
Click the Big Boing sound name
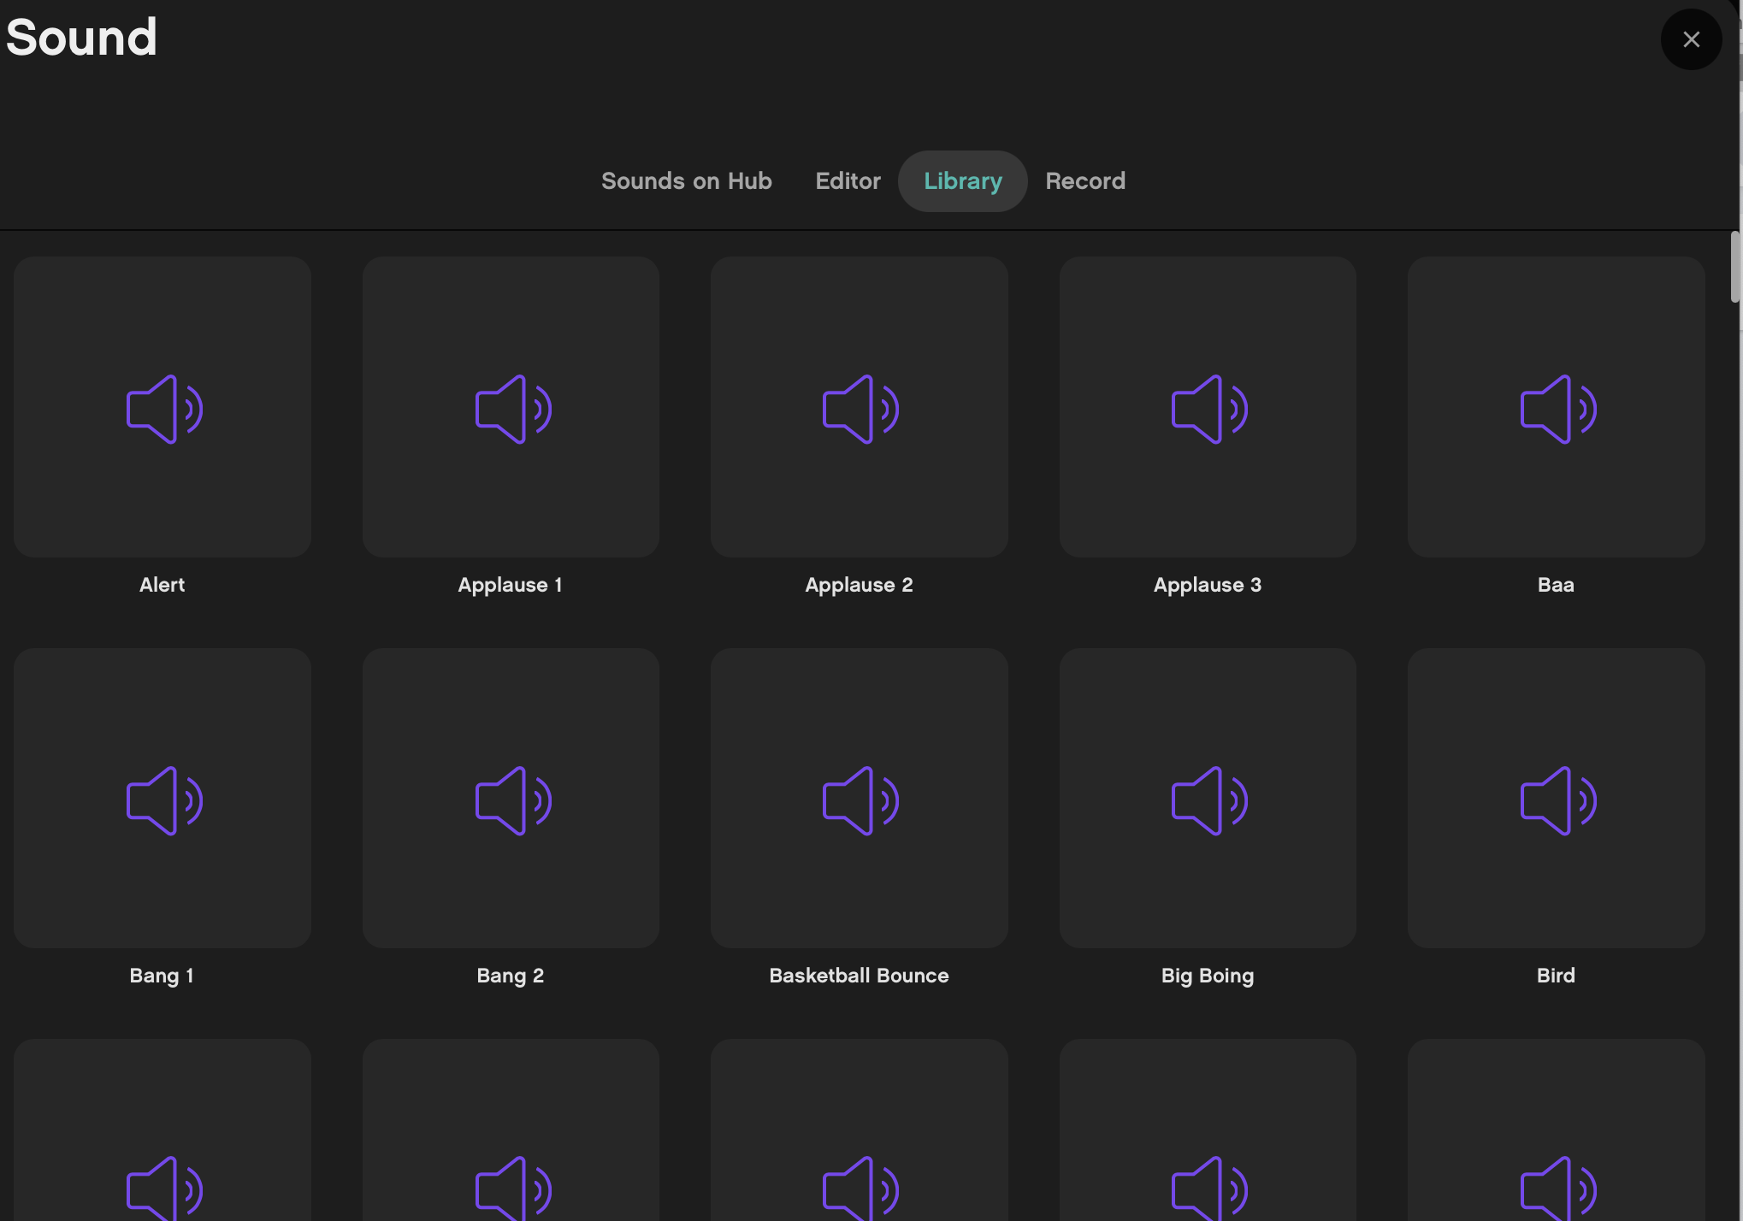(x=1207, y=976)
